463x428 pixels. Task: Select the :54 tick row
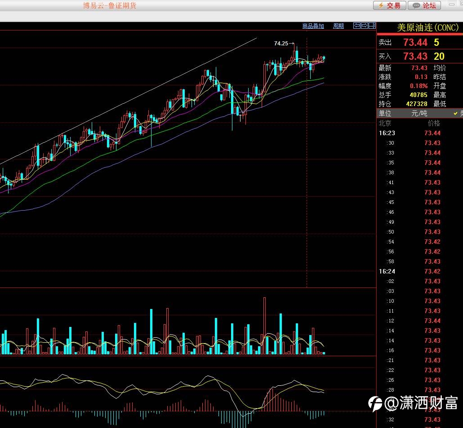[420, 242]
